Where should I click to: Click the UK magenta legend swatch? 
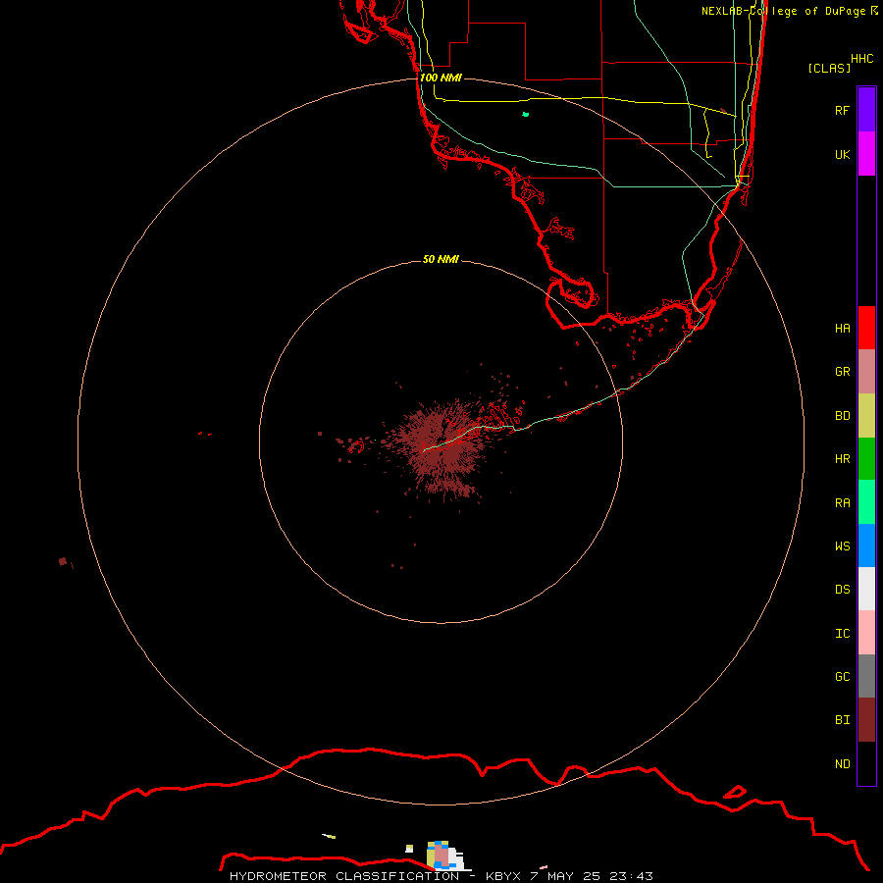click(866, 154)
